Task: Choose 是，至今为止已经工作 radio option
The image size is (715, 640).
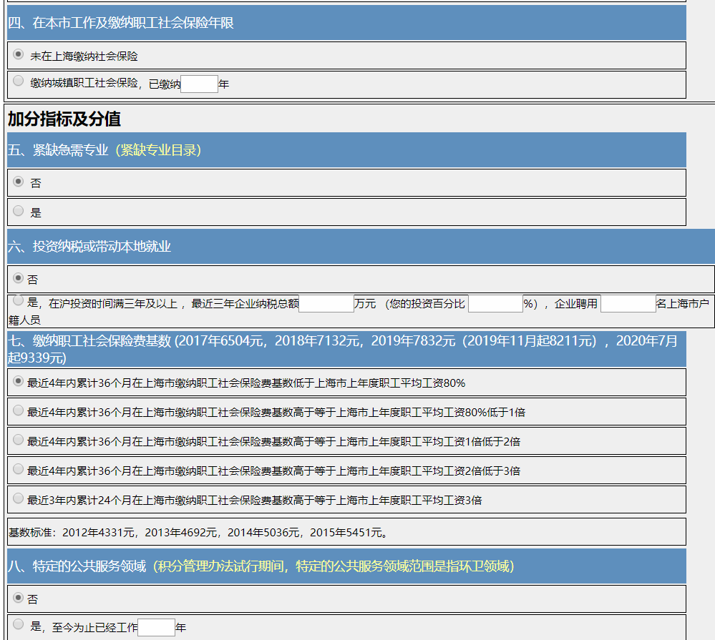Action: point(19,624)
